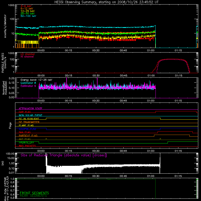The height and width of the screenshot is (201, 201).
Task: Select the 25-50 keV legend label
Action: [28, 14]
